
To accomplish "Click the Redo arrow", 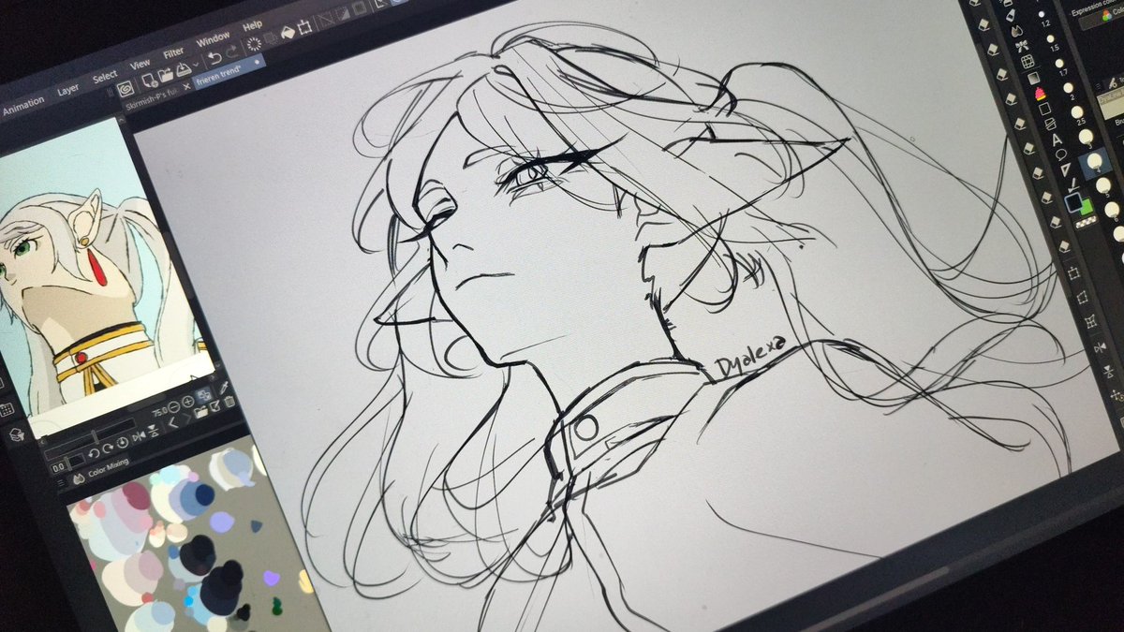I will 231,51.
